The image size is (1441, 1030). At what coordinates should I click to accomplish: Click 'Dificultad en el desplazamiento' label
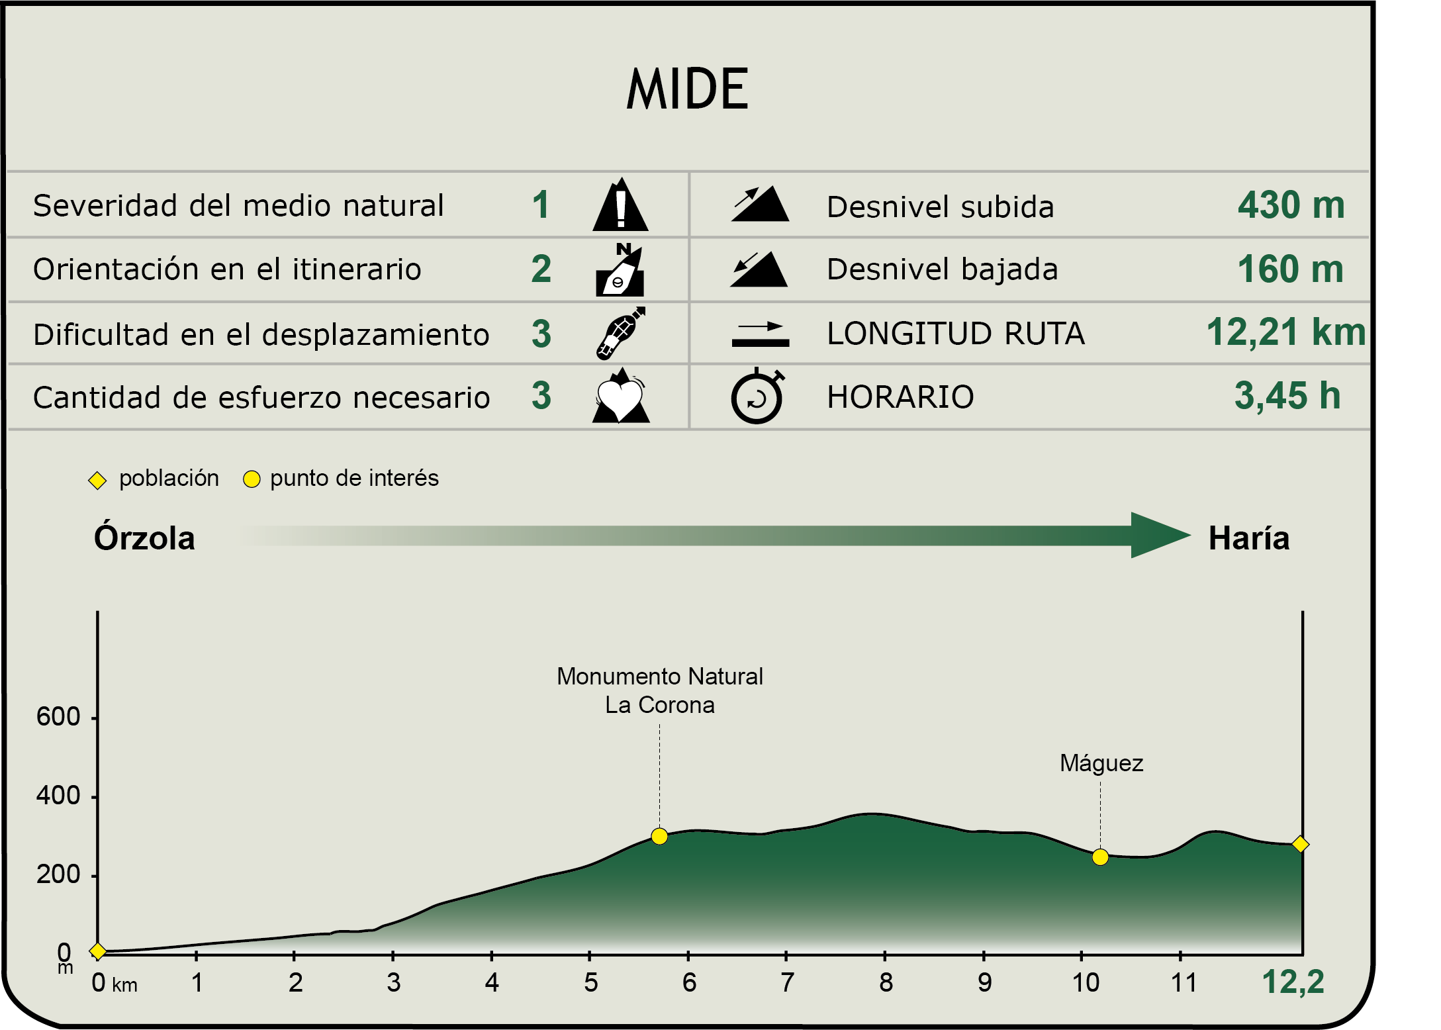(x=261, y=334)
